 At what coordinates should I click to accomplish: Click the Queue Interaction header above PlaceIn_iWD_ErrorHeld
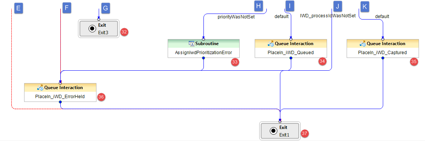tap(63, 88)
